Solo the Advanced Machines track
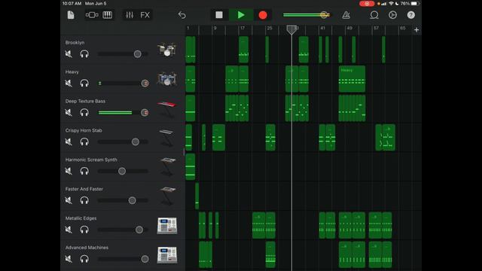The image size is (482, 271). [x=84, y=259]
